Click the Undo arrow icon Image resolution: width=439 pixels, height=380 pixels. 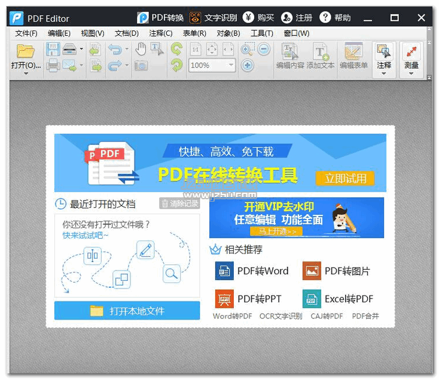pos(115,49)
